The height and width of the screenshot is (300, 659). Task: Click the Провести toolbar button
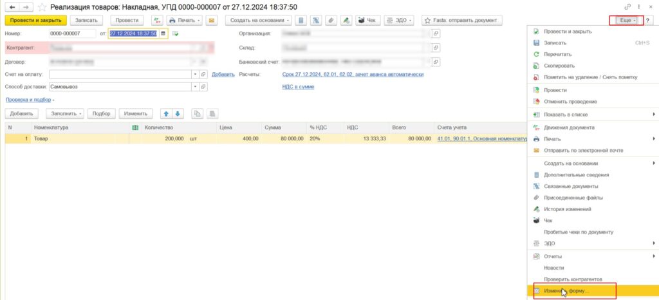(x=127, y=20)
